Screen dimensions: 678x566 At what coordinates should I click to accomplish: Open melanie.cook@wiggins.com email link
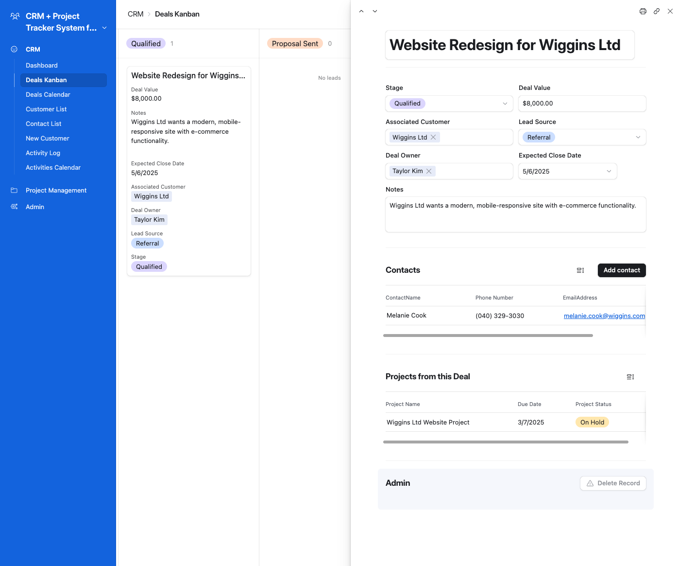(x=604, y=316)
